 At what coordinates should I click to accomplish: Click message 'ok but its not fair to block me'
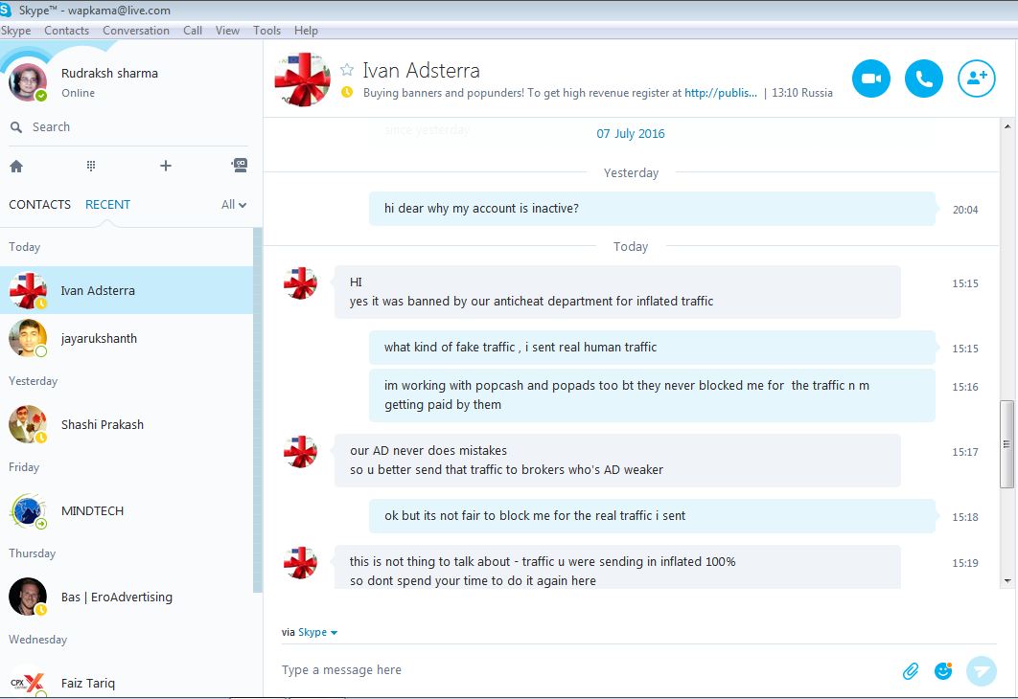(653, 516)
